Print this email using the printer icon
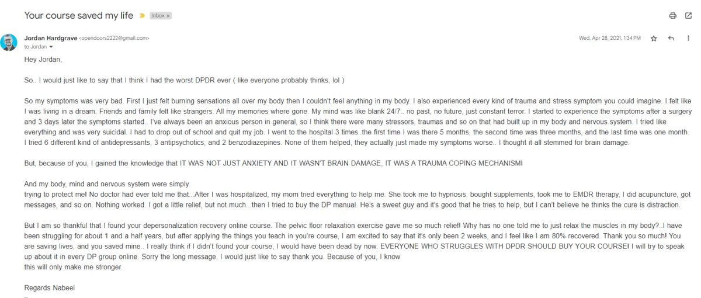The width and height of the screenshot is (701, 298). click(672, 16)
